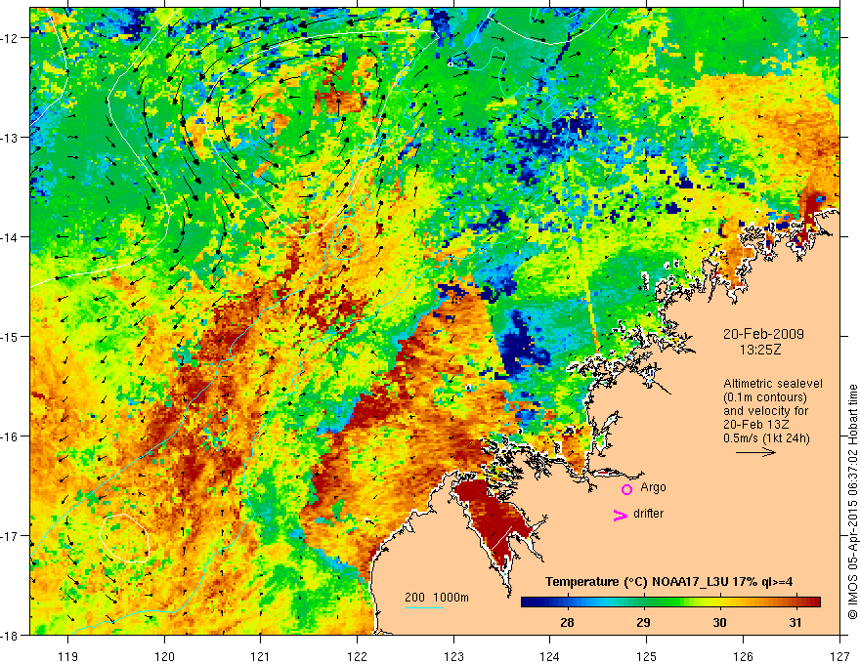
Task: Click the longitude 124 axis label
Action: pyautogui.click(x=550, y=656)
